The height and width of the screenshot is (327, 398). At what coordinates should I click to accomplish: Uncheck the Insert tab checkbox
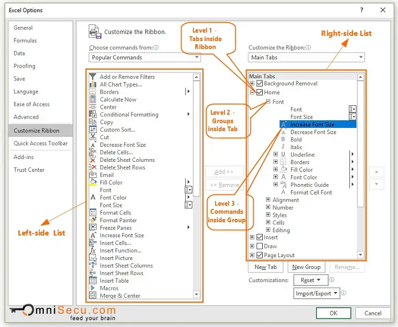click(x=259, y=237)
